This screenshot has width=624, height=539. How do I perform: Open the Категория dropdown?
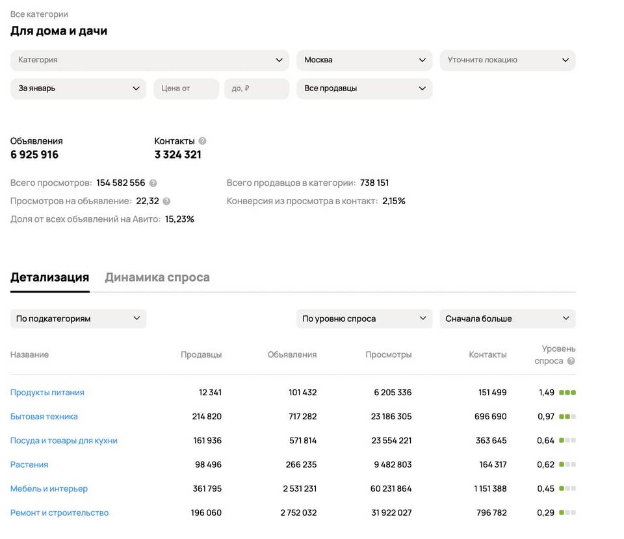tap(149, 60)
